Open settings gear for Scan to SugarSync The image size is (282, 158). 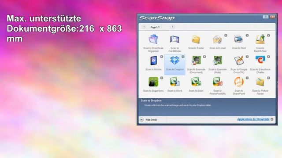162,78
